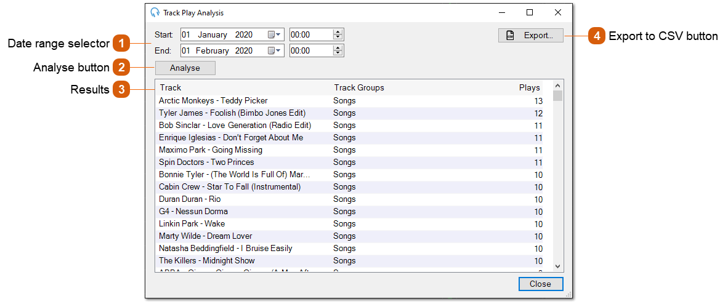The image size is (728, 304).
Task: Increase the Start time with up spinner
Action: (x=338, y=32)
